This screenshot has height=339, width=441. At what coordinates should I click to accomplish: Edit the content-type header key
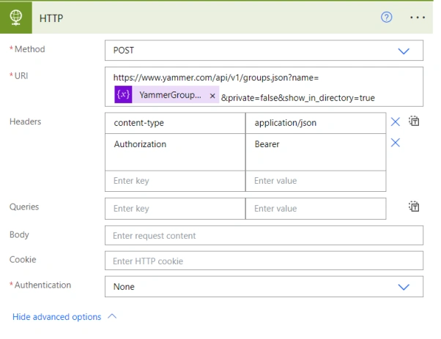point(175,123)
